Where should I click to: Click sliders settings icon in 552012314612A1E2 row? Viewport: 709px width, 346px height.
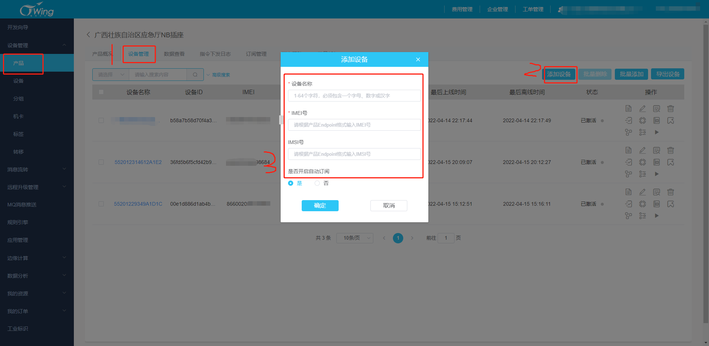pyautogui.click(x=643, y=174)
